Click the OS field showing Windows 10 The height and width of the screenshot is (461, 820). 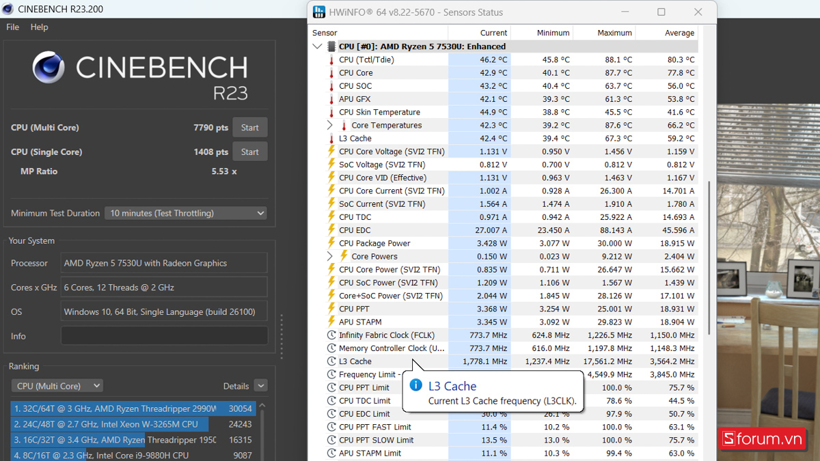pos(165,311)
